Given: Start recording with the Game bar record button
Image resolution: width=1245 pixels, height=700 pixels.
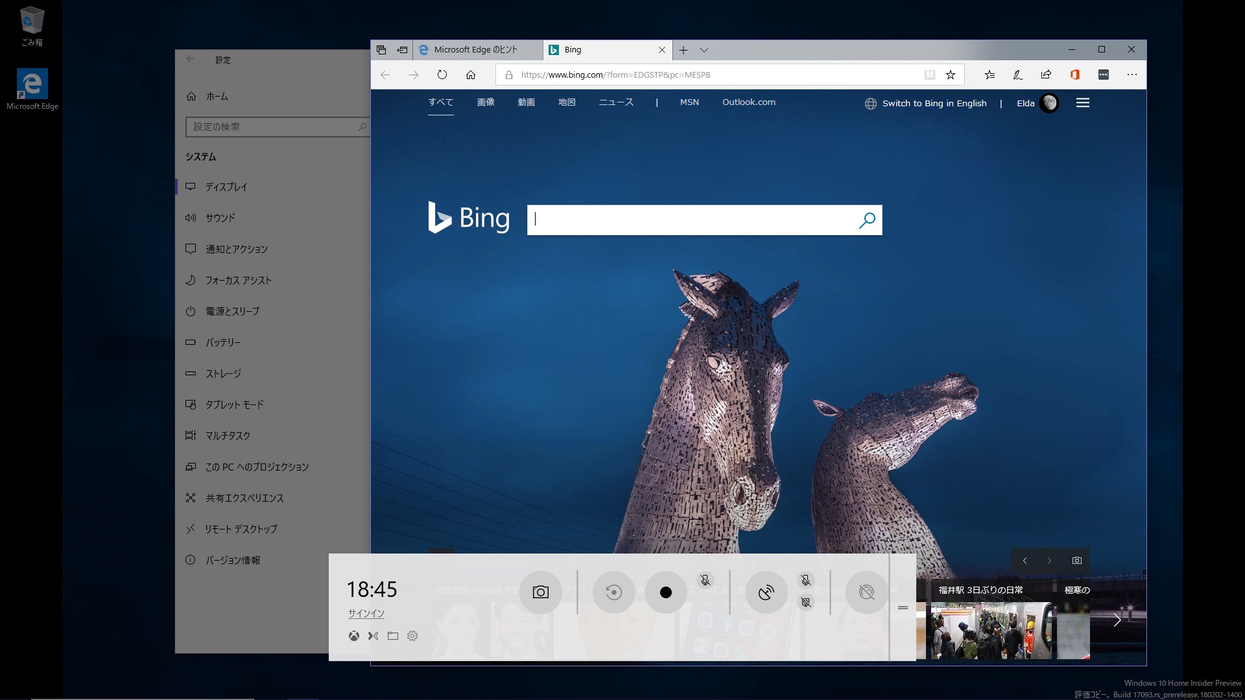Looking at the screenshot, I should (665, 592).
